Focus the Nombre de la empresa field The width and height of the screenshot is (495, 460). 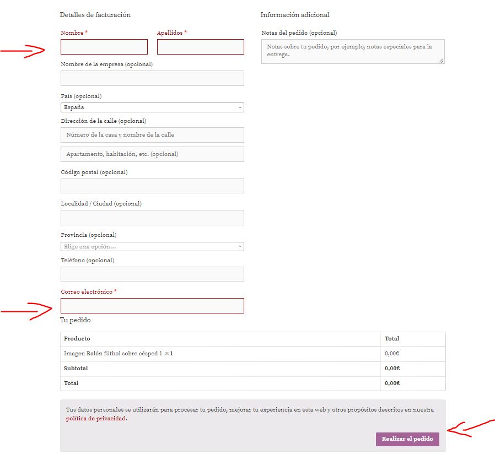[152, 78]
